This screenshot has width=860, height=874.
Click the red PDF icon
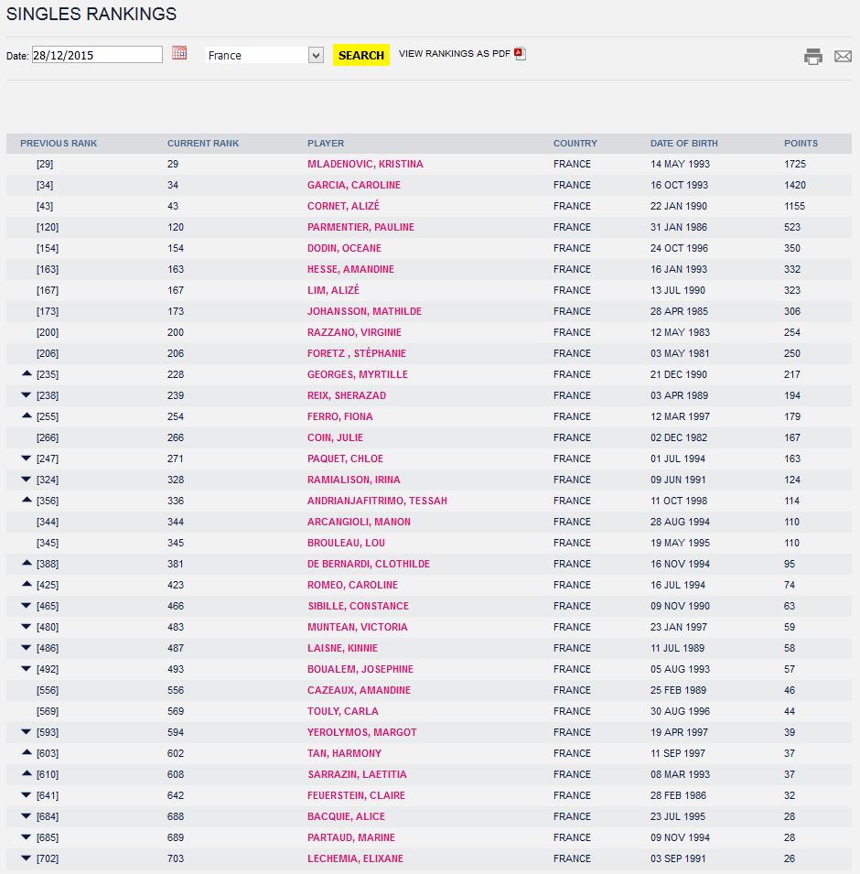(520, 54)
